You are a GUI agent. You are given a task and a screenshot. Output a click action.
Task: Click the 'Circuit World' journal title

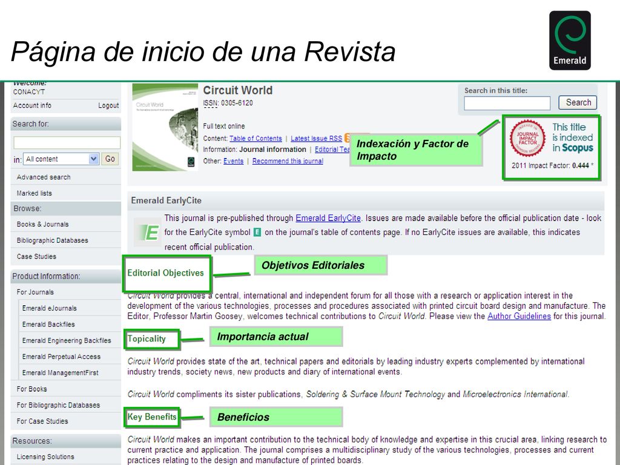pyautogui.click(x=237, y=91)
